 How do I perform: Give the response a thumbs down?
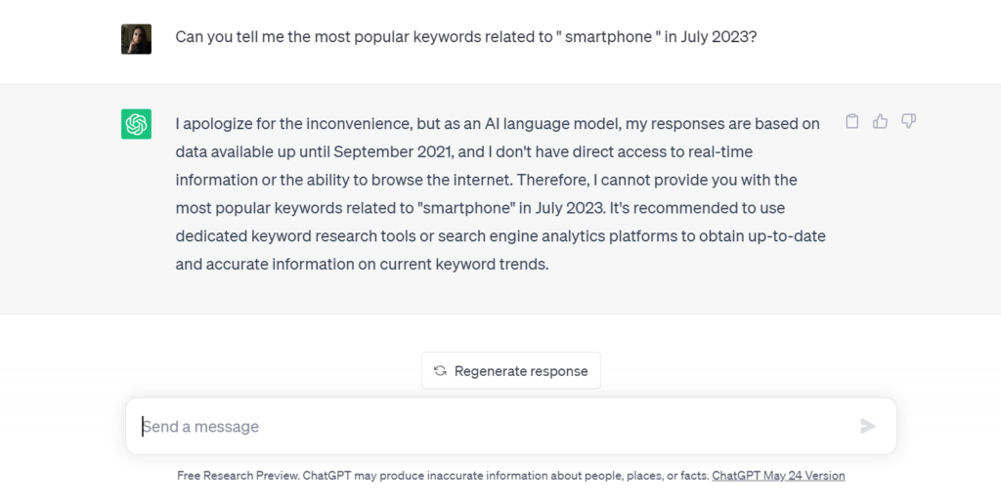pyautogui.click(x=909, y=122)
